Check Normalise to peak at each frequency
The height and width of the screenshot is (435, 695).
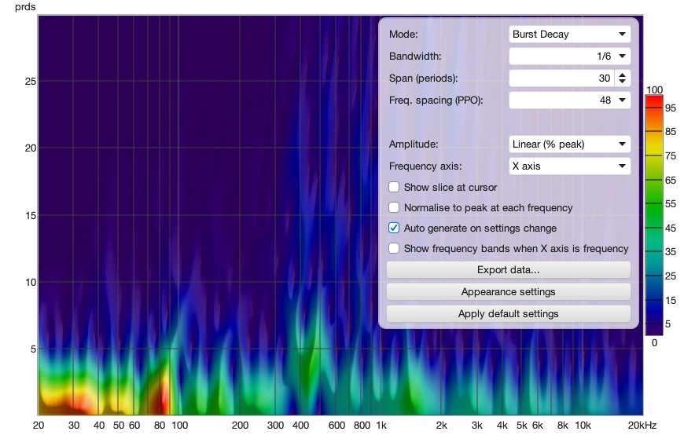(394, 207)
